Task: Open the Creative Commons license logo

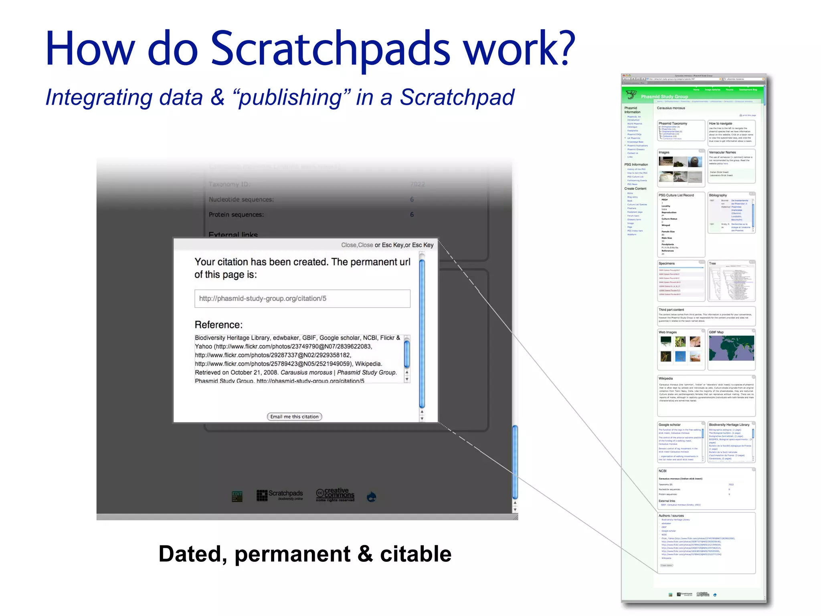Action: click(x=335, y=495)
